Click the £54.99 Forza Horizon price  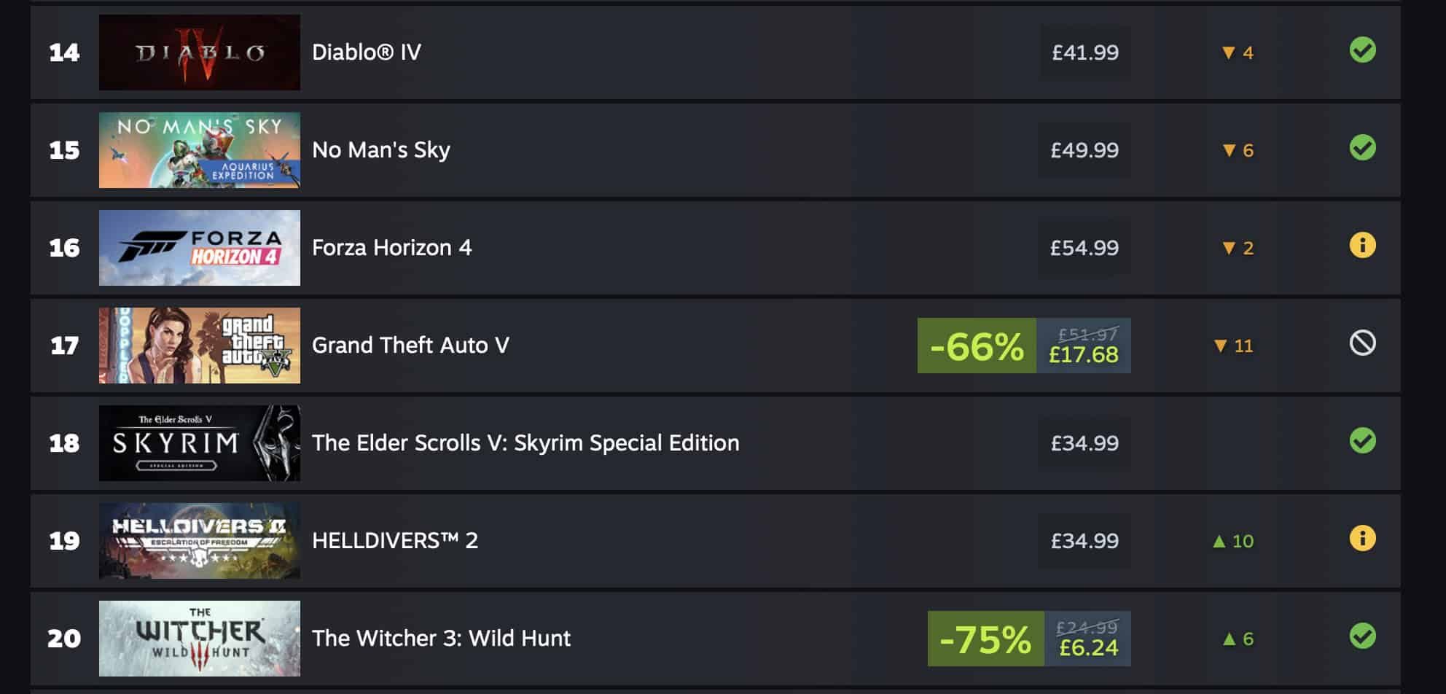point(1084,248)
